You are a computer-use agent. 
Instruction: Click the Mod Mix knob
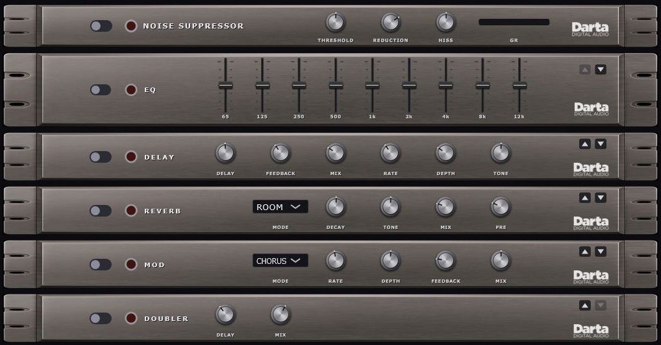point(501,261)
